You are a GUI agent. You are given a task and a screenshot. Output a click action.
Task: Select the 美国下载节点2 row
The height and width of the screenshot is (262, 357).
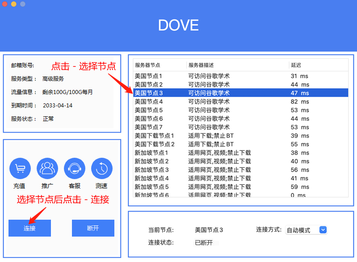[154, 144]
